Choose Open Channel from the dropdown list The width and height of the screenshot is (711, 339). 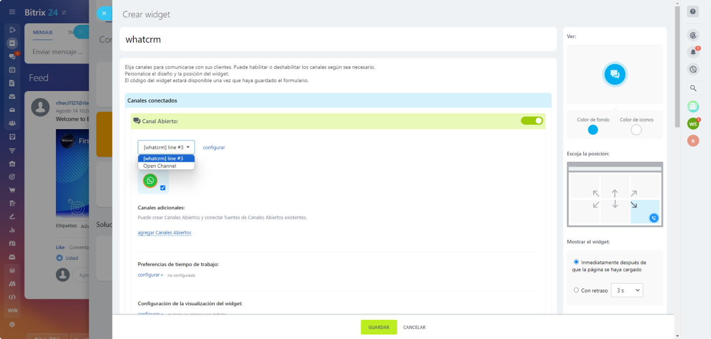[160, 166]
